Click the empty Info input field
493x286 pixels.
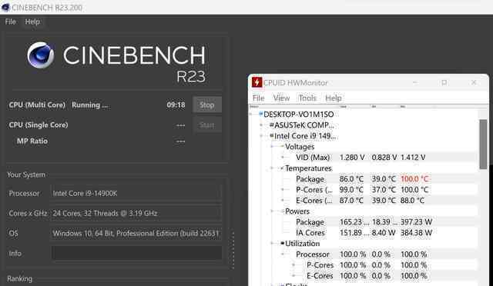pos(137,253)
